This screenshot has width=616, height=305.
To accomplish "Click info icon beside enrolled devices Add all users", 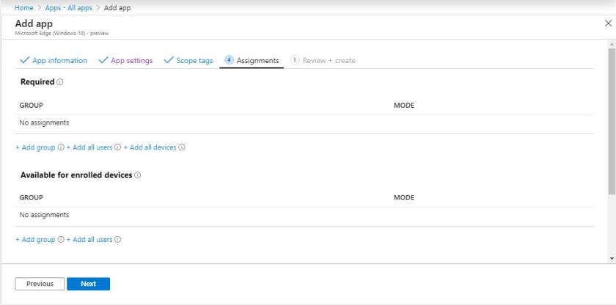I will coord(117,240).
